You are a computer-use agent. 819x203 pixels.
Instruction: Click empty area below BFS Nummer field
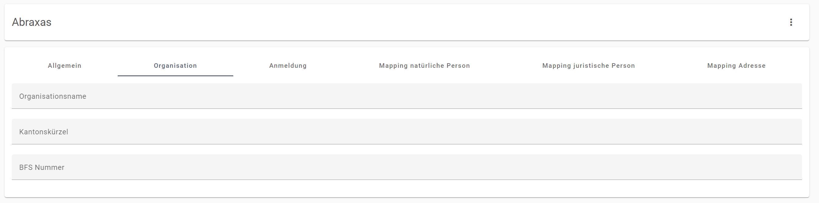tap(407, 189)
